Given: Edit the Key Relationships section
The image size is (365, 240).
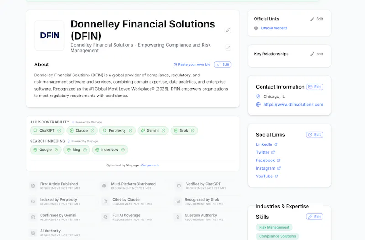Looking at the screenshot, I should 317,54.
